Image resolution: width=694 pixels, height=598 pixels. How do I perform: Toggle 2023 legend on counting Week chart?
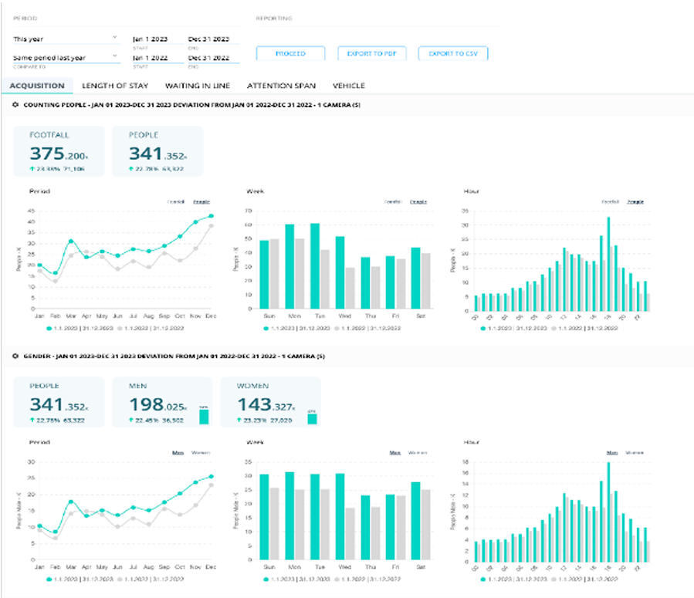click(x=296, y=328)
